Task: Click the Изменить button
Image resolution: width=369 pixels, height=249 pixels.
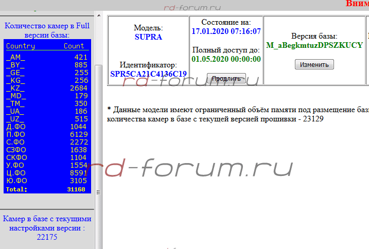Action: point(314,64)
